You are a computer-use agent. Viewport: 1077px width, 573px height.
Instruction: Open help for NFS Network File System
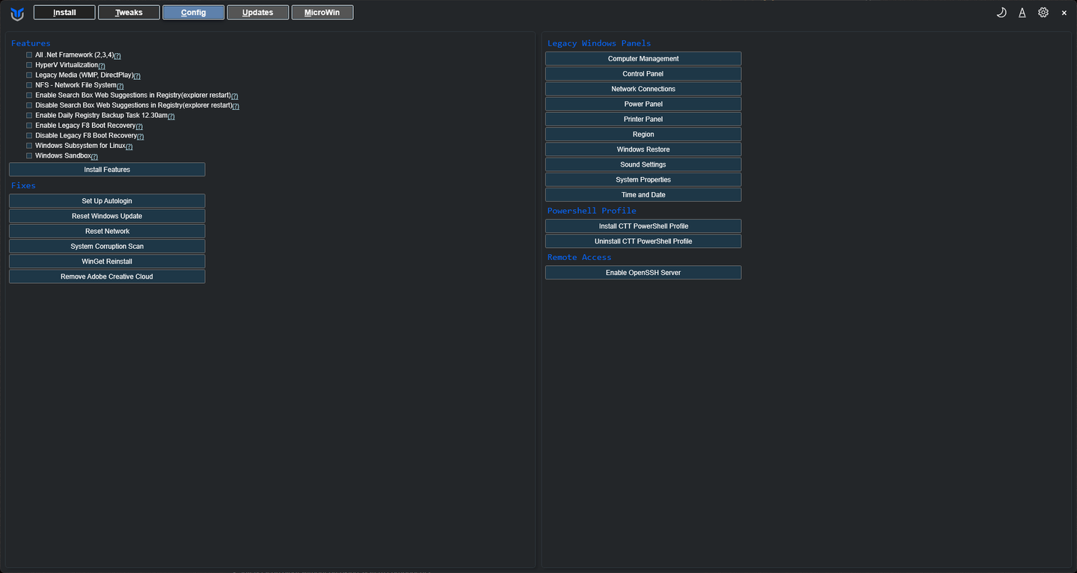pos(120,87)
